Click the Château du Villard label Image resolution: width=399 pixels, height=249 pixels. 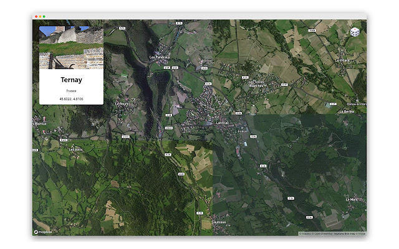click(357, 104)
